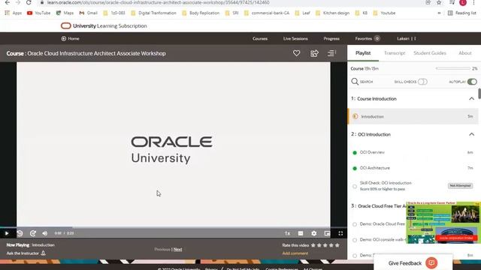This screenshot has height=270, width=481.
Task: Click the Ask the Instructor bell icon
Action: [44, 253]
